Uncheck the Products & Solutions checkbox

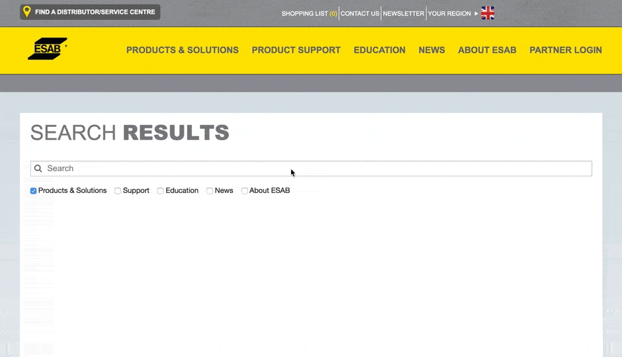coord(34,191)
